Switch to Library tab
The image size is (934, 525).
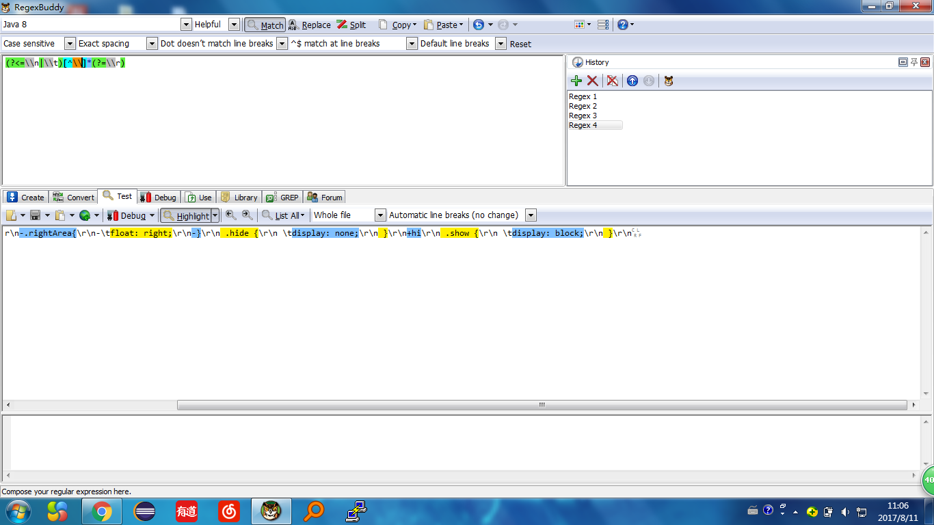point(239,198)
